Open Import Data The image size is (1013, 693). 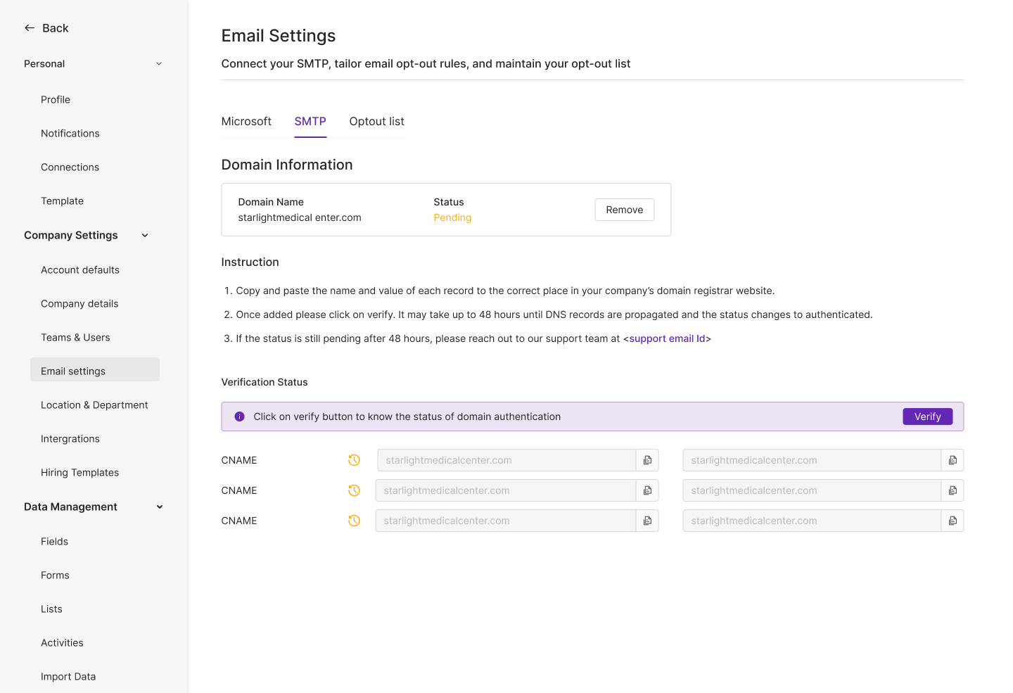(68, 677)
